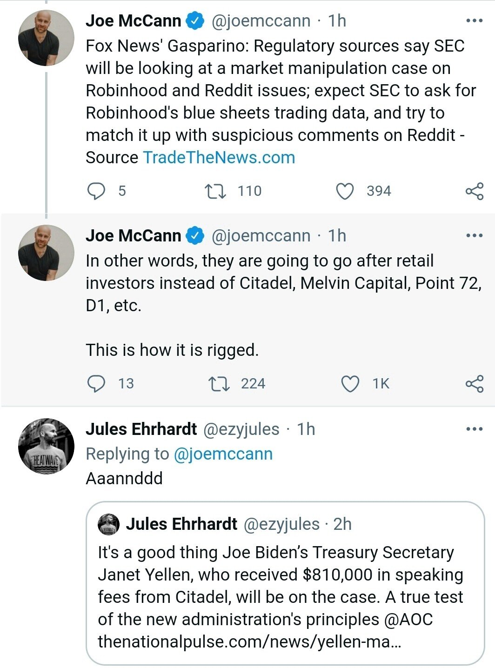This screenshot has width=495, height=668.
Task: Share the first Joe McCann tweet
Action: (475, 191)
